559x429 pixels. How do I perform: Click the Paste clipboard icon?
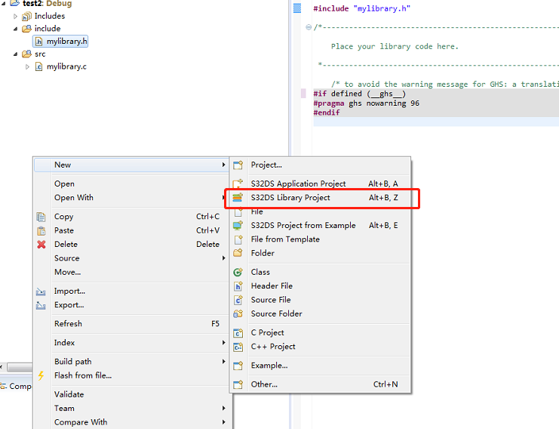pos(41,230)
